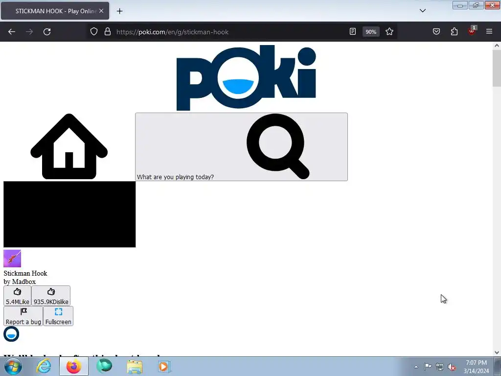
Task: Open the Stickman Hook game thumbnail
Action: click(x=12, y=258)
